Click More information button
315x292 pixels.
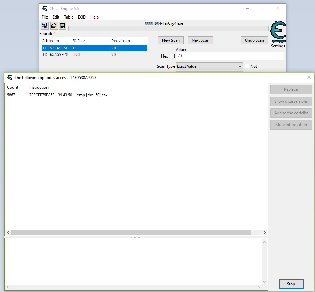pos(291,125)
